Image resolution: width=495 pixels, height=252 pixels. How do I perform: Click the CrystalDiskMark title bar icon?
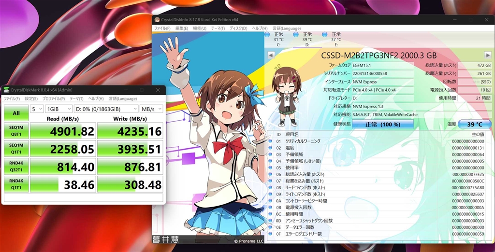click(x=6, y=90)
